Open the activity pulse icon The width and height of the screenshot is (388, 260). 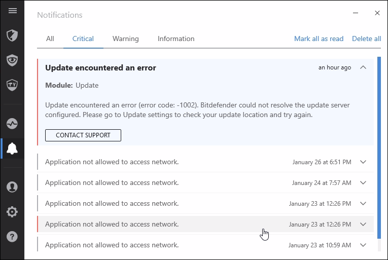(12, 124)
